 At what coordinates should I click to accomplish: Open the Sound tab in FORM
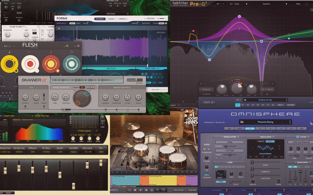pos(111,19)
